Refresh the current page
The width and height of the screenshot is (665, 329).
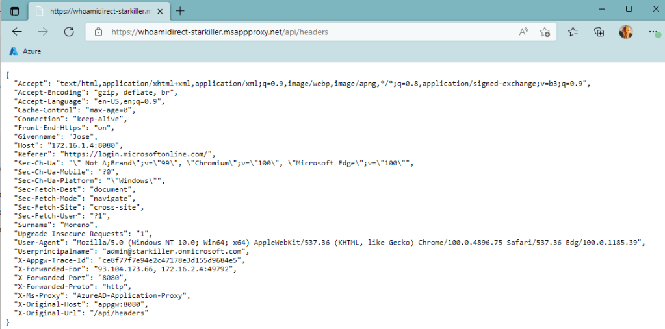click(69, 32)
